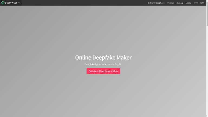Viewport: 208px width, 117px height.
Task: Go to the Premium page
Action: pos(171,3)
